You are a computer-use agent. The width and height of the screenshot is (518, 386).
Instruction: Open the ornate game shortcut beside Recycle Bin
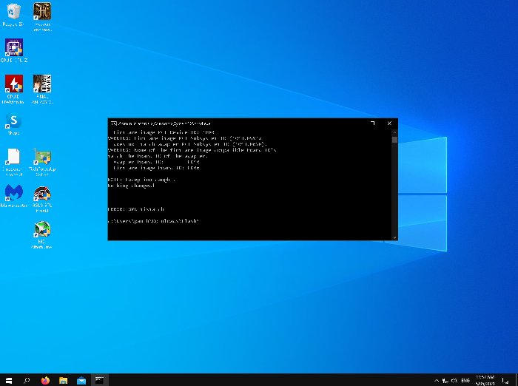point(42,17)
